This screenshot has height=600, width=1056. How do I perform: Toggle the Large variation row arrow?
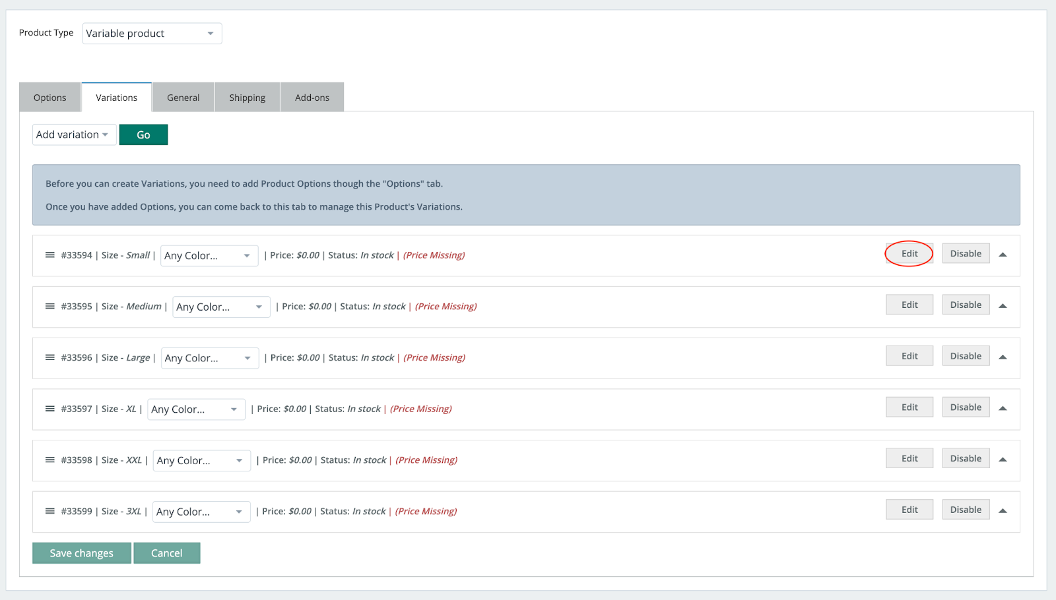point(1003,357)
